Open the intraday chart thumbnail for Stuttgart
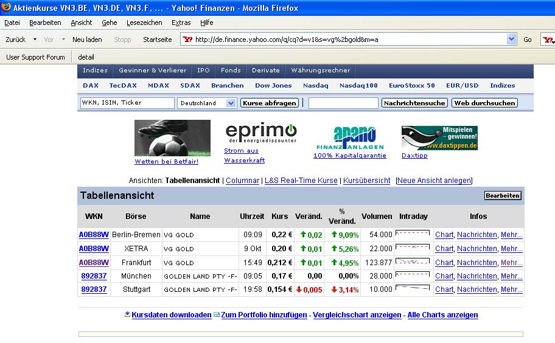Viewport: 555px width, 343px height. 413,289
